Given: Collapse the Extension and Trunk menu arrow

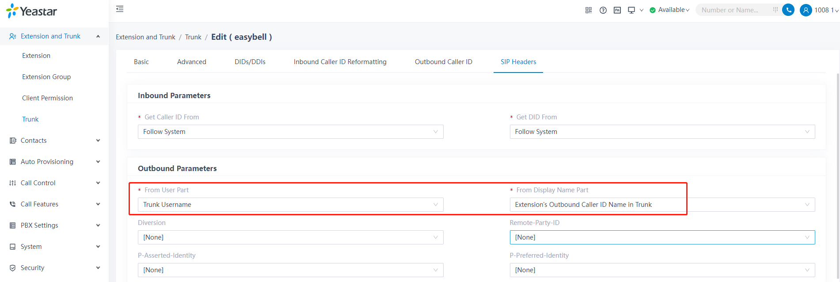Looking at the screenshot, I should point(98,36).
